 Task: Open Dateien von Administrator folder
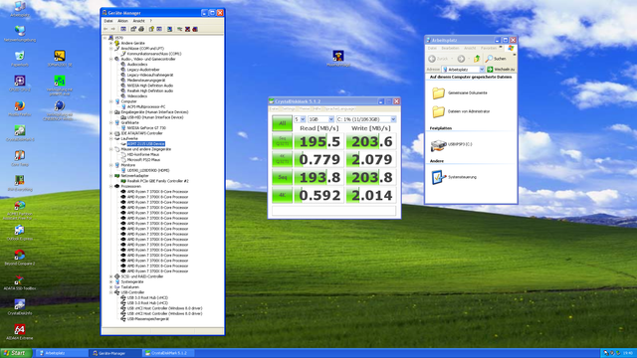[461, 111]
